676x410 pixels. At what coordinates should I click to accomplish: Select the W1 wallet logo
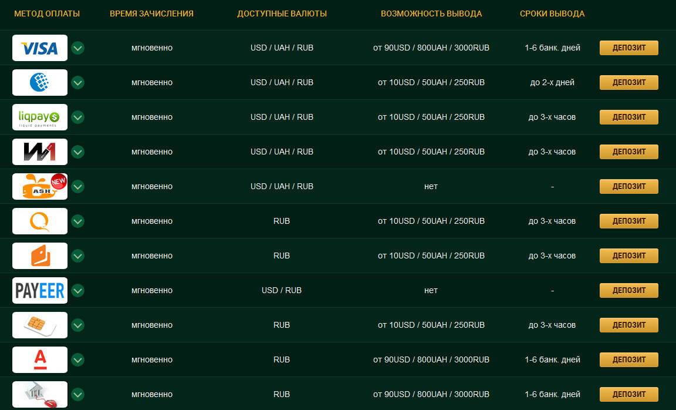click(40, 152)
